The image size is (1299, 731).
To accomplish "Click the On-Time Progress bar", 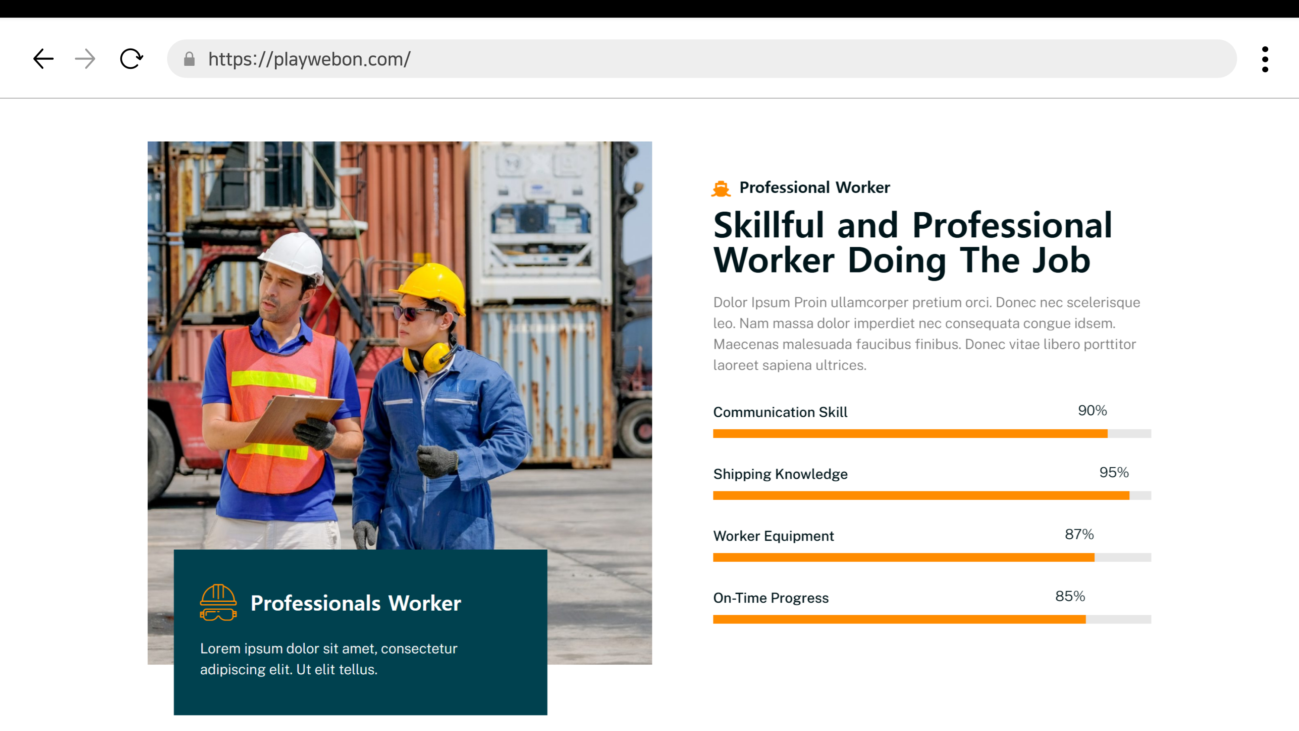I will coord(932,620).
